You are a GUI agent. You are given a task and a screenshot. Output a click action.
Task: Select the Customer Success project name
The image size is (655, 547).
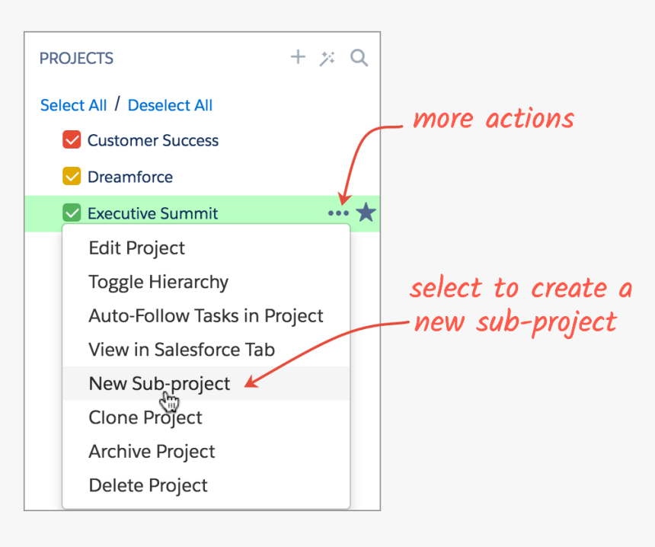tap(152, 140)
